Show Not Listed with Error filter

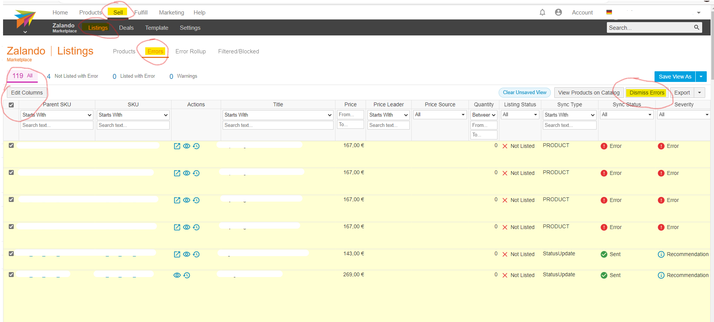(x=72, y=76)
